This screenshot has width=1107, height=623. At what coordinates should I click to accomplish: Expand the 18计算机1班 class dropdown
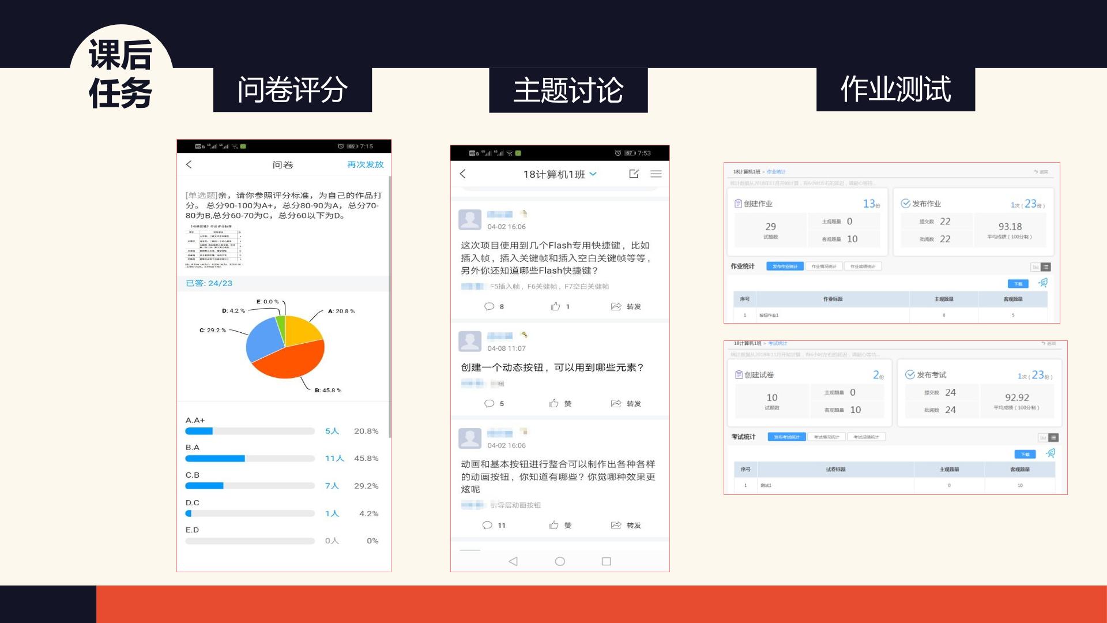593,174
